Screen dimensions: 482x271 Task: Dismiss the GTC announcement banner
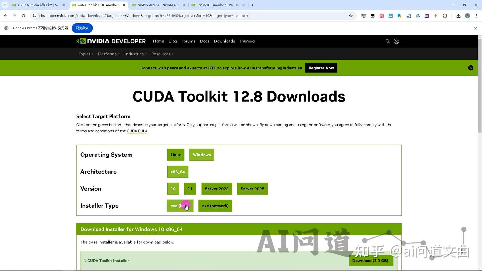point(471,68)
